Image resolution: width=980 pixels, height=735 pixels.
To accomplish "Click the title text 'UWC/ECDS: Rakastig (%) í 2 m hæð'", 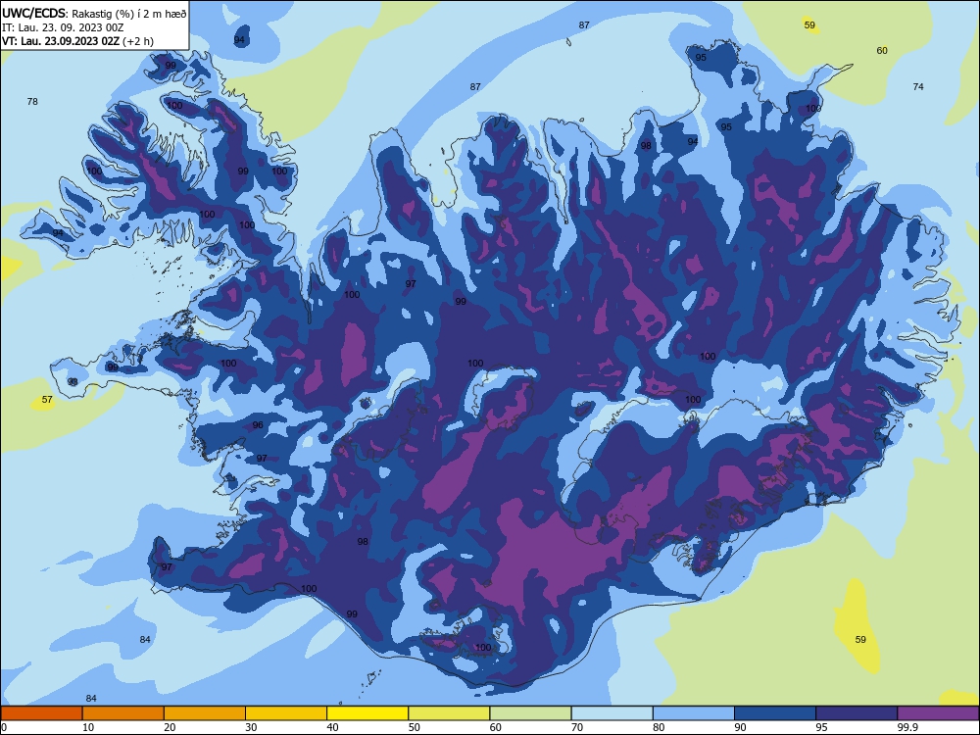I will point(94,13).
